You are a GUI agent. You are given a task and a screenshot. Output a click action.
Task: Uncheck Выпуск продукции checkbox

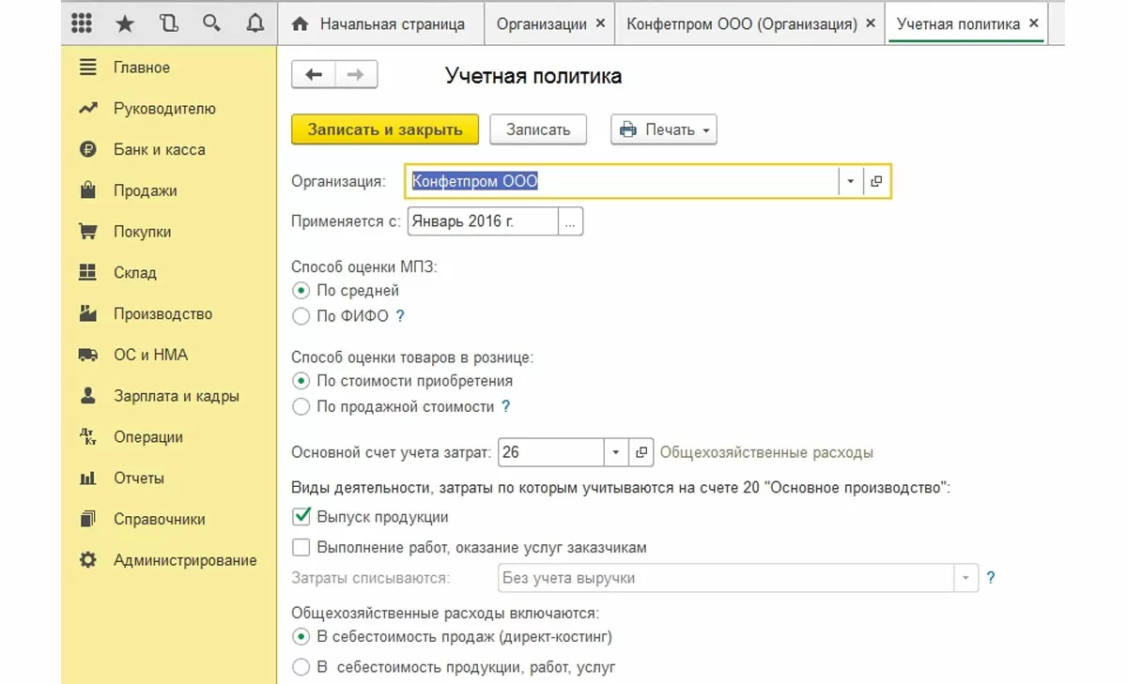[301, 516]
